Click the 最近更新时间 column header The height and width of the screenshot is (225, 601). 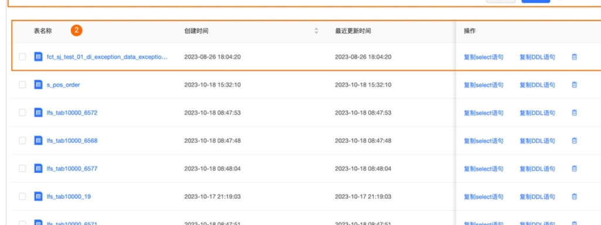353,31
